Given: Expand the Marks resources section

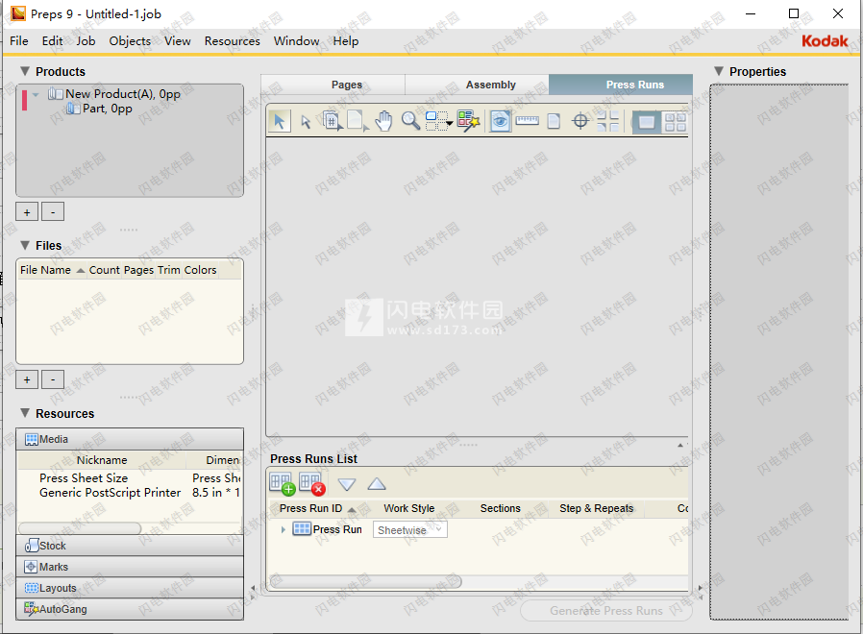Looking at the screenshot, I should click(130, 567).
